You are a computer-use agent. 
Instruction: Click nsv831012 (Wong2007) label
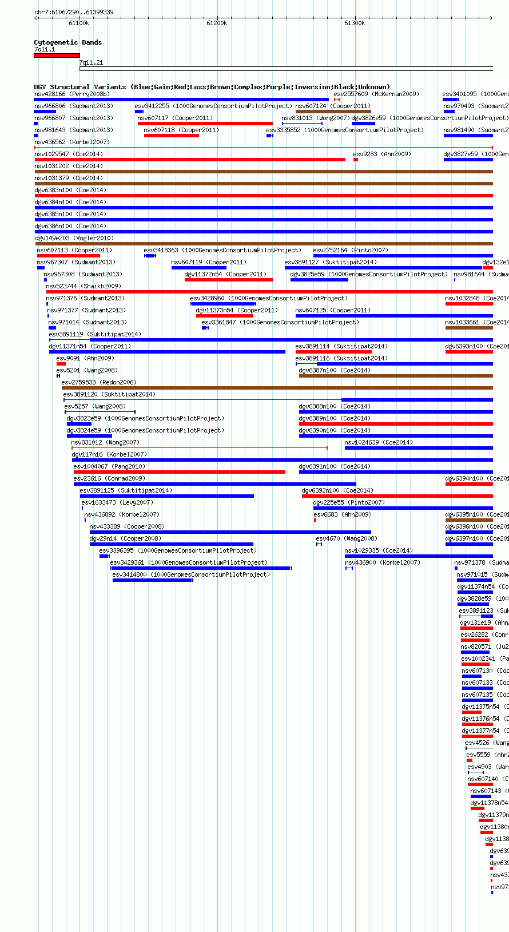tap(105, 442)
